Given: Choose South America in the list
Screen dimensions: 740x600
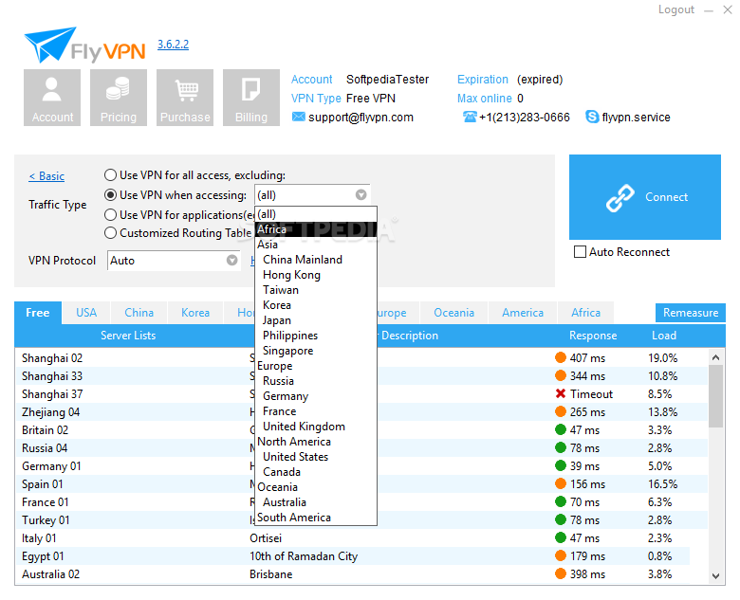Looking at the screenshot, I should [316, 518].
